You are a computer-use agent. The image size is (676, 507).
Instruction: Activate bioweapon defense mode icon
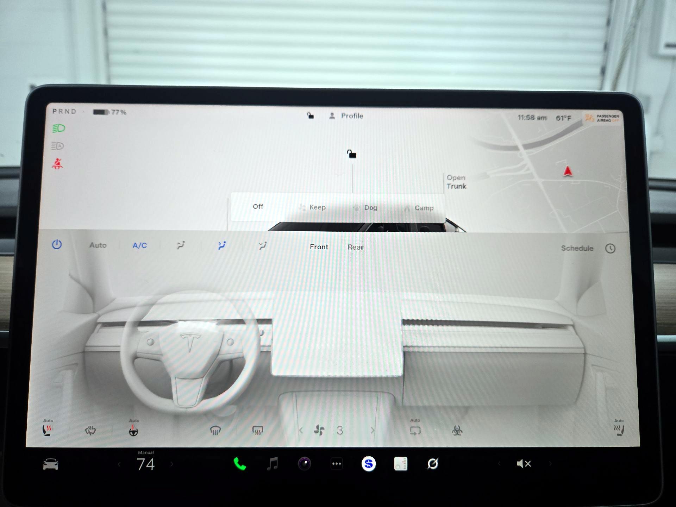tap(457, 431)
